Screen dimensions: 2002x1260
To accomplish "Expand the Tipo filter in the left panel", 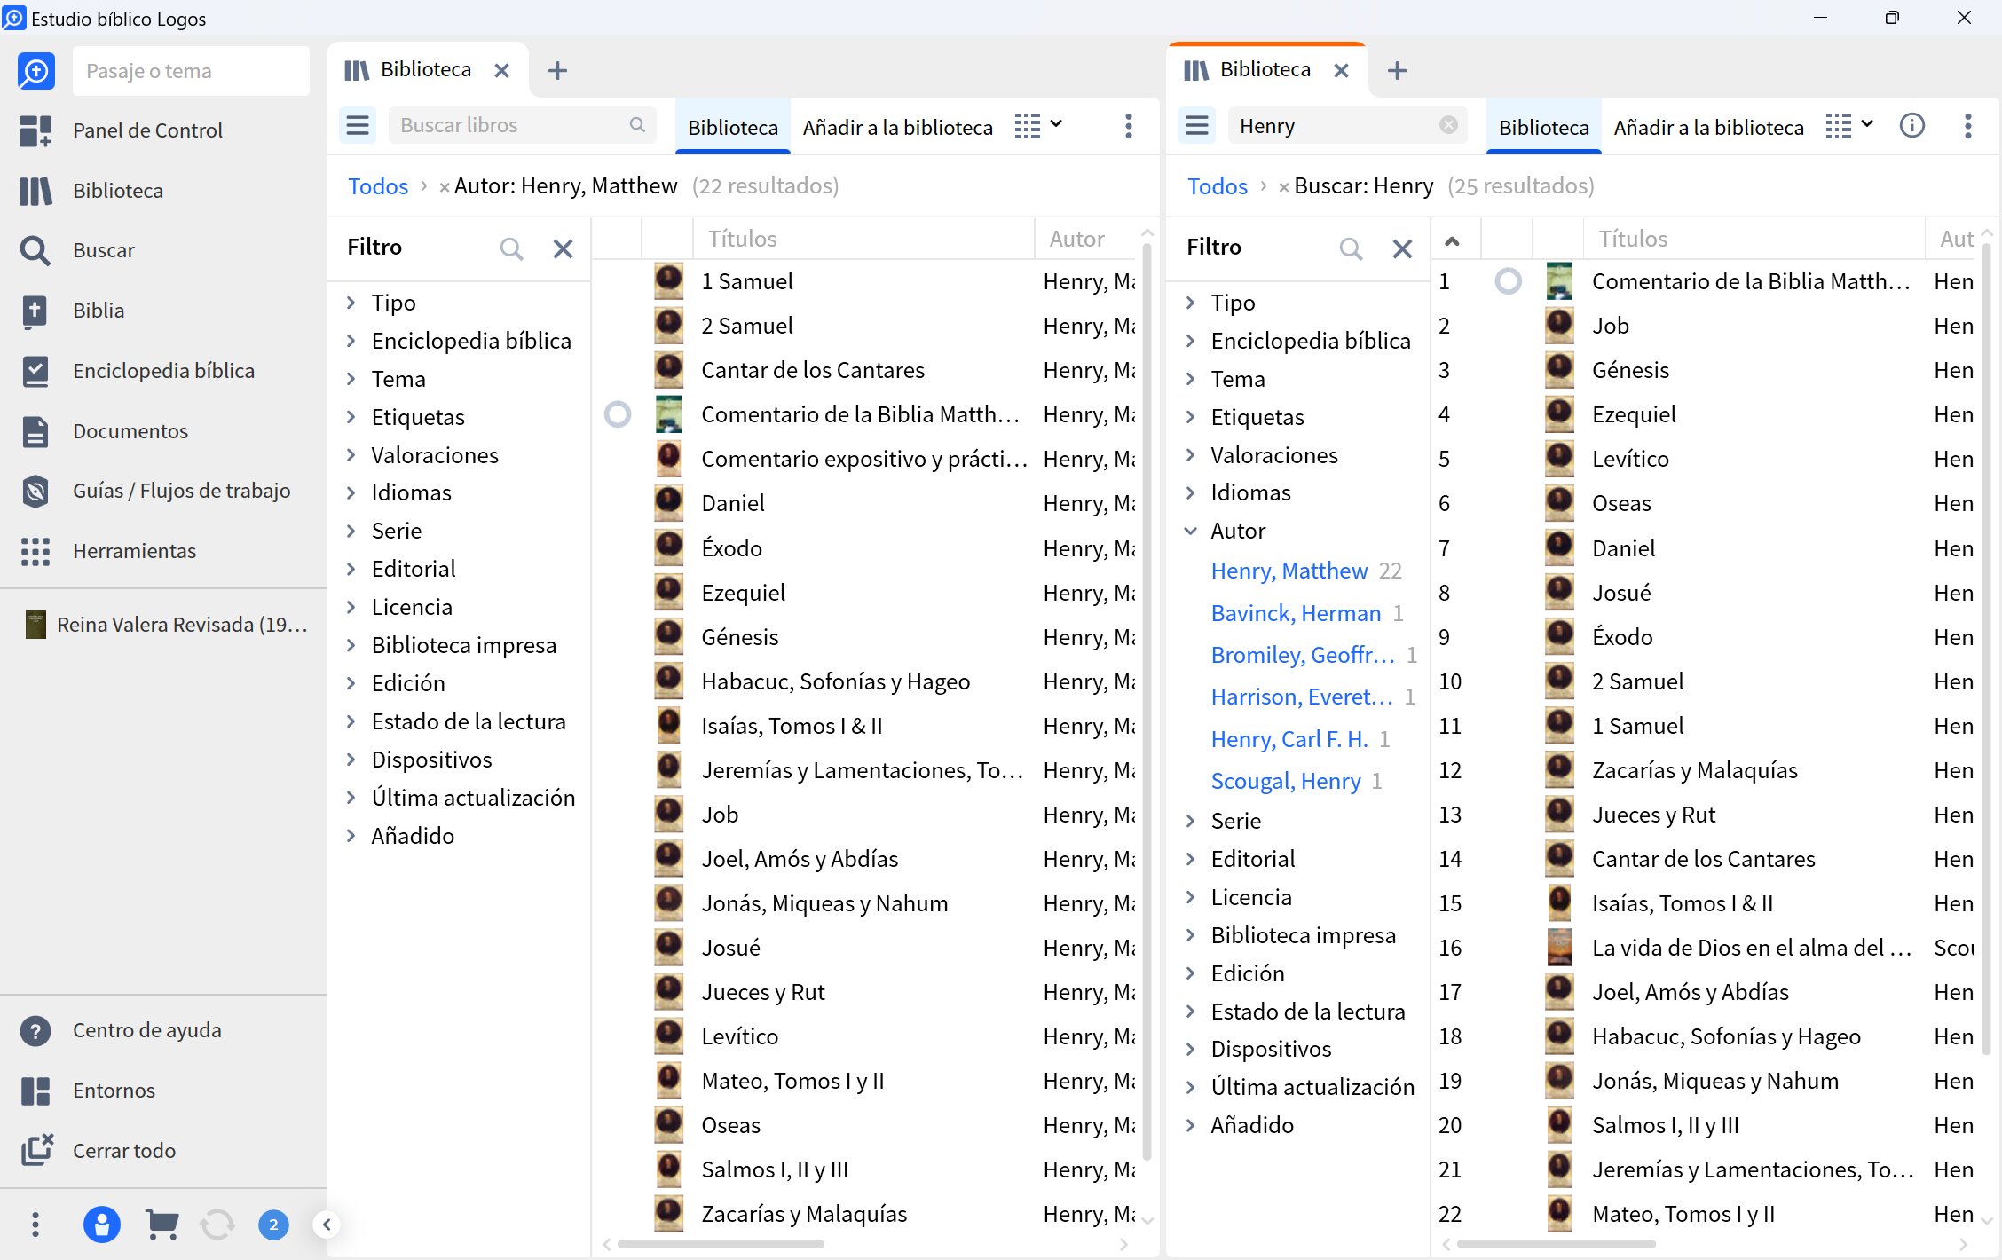I will (x=351, y=303).
